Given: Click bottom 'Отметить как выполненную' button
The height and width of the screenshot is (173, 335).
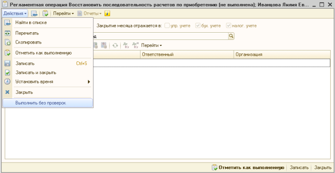Looking at the screenshot, I should click(248, 167).
